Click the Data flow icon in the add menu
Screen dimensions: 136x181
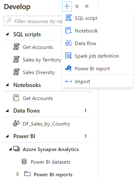click(x=68, y=43)
